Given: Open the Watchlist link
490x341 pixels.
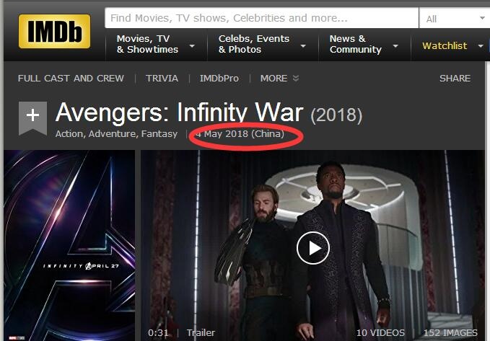Looking at the screenshot, I should [x=445, y=46].
